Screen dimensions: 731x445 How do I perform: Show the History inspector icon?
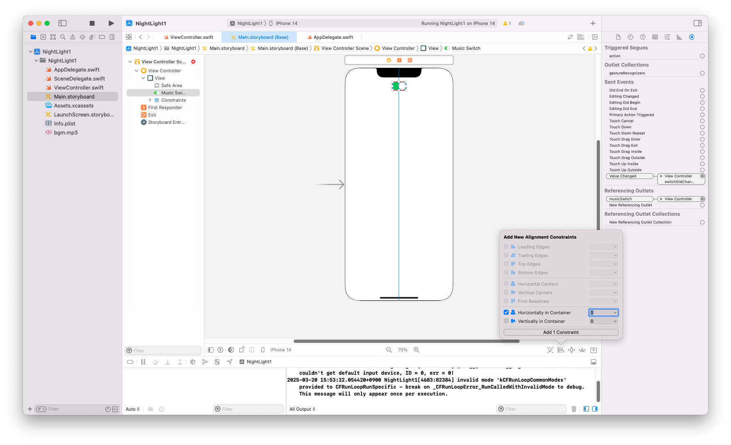631,37
